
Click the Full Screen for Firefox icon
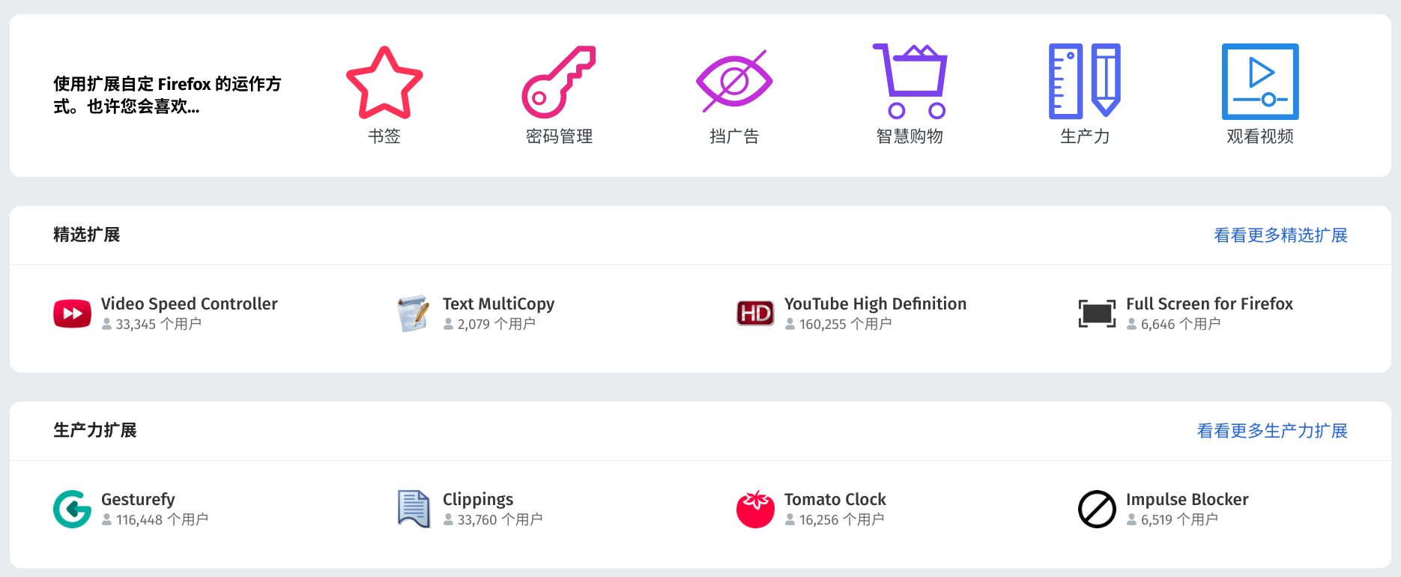[1097, 313]
